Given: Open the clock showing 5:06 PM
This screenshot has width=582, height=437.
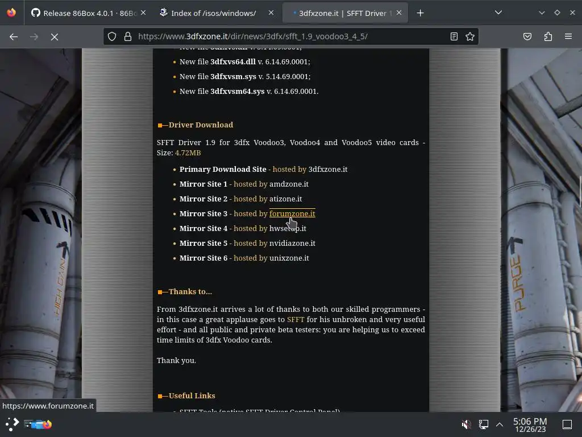Looking at the screenshot, I should (530, 424).
